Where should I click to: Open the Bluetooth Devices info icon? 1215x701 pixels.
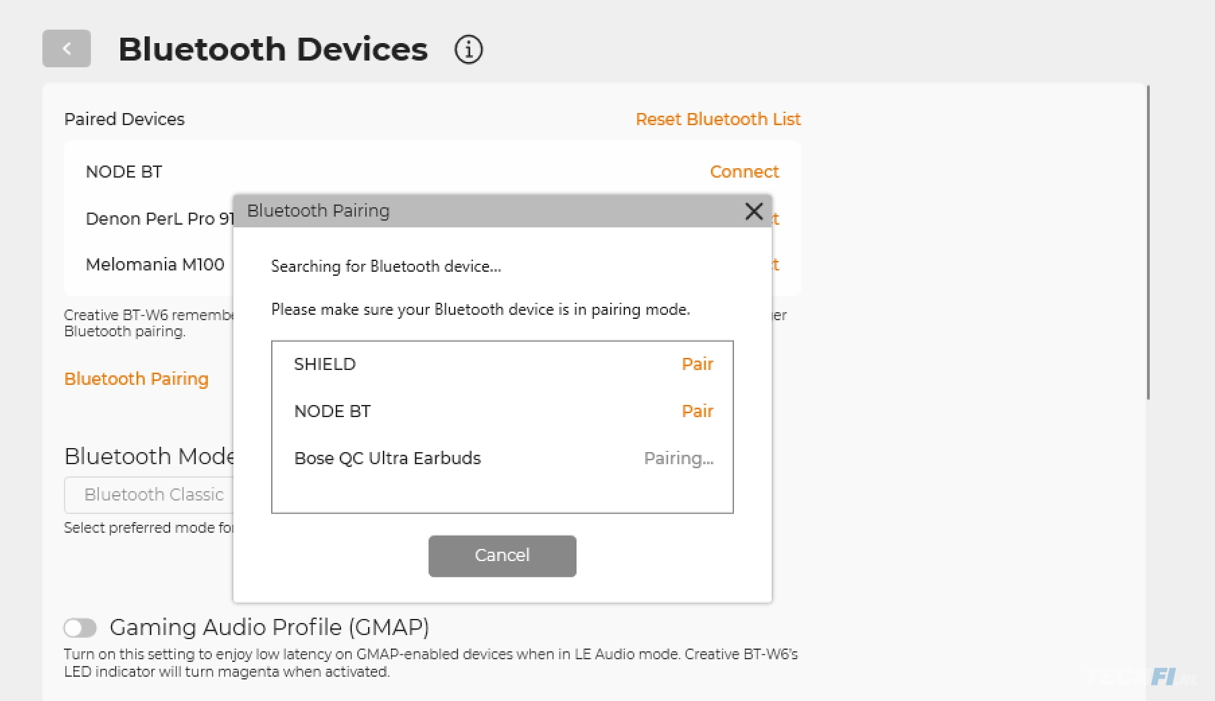469,49
